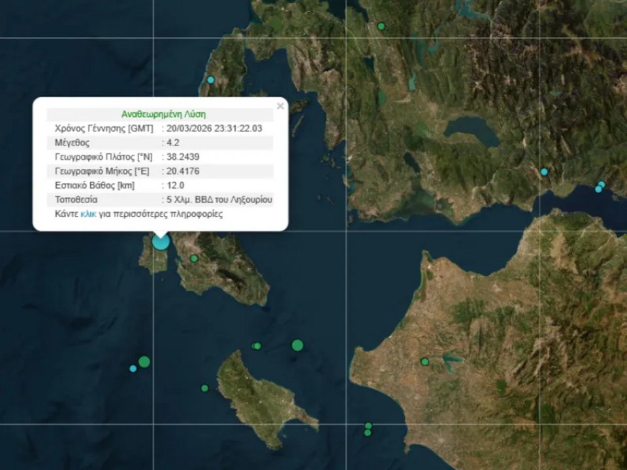Select the small green marker northwest of Zakynthos
The width and height of the screenshot is (627, 470).
pos(257,346)
